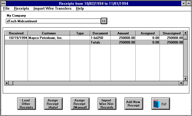Open the window control menu box
The height and width of the screenshot is (116, 192).
pos(3,3)
